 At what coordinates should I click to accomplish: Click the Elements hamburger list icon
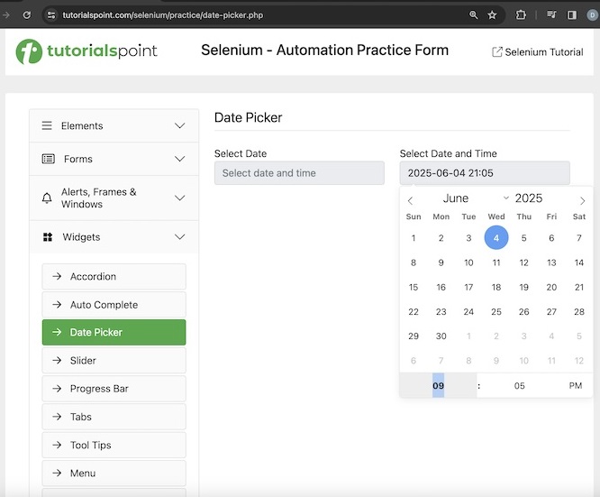tap(47, 125)
